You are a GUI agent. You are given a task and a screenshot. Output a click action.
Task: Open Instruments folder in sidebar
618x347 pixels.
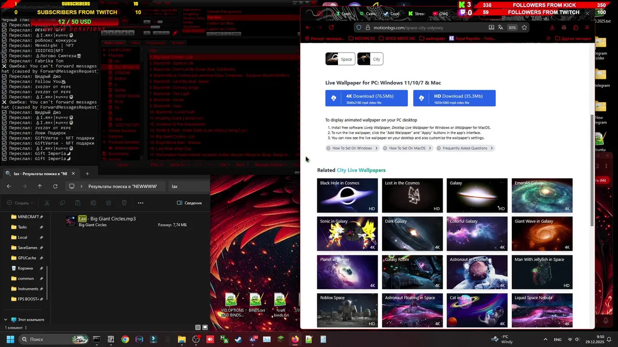[x=28, y=289]
